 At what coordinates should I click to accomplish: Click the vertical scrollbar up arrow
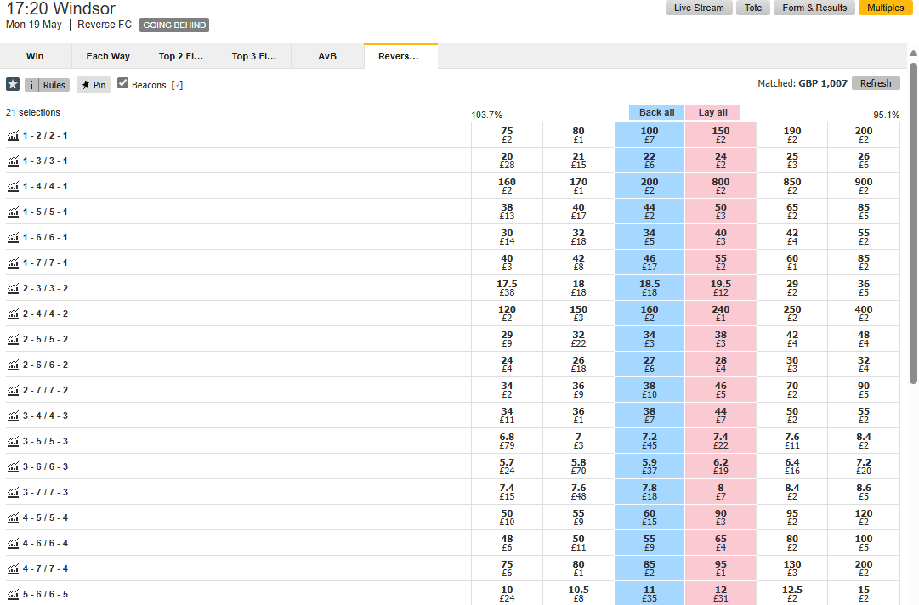point(913,54)
